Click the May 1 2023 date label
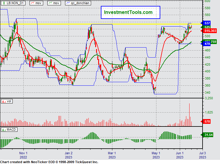220x164 pixels. coord(156,155)
